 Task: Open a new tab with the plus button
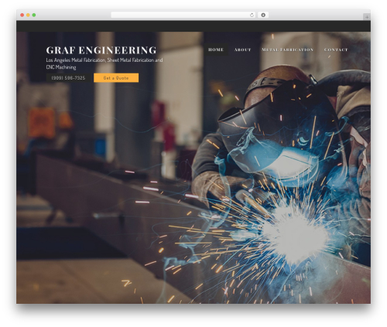pyautogui.click(x=367, y=17)
